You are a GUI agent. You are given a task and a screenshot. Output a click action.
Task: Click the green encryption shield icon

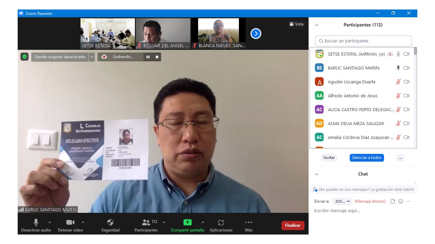coord(24,57)
